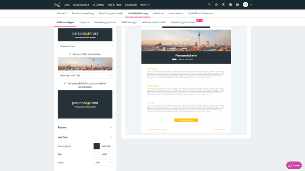The height and width of the screenshot is (171, 305).
Task: Click the tasks checklist icon
Action: click(x=230, y=5)
